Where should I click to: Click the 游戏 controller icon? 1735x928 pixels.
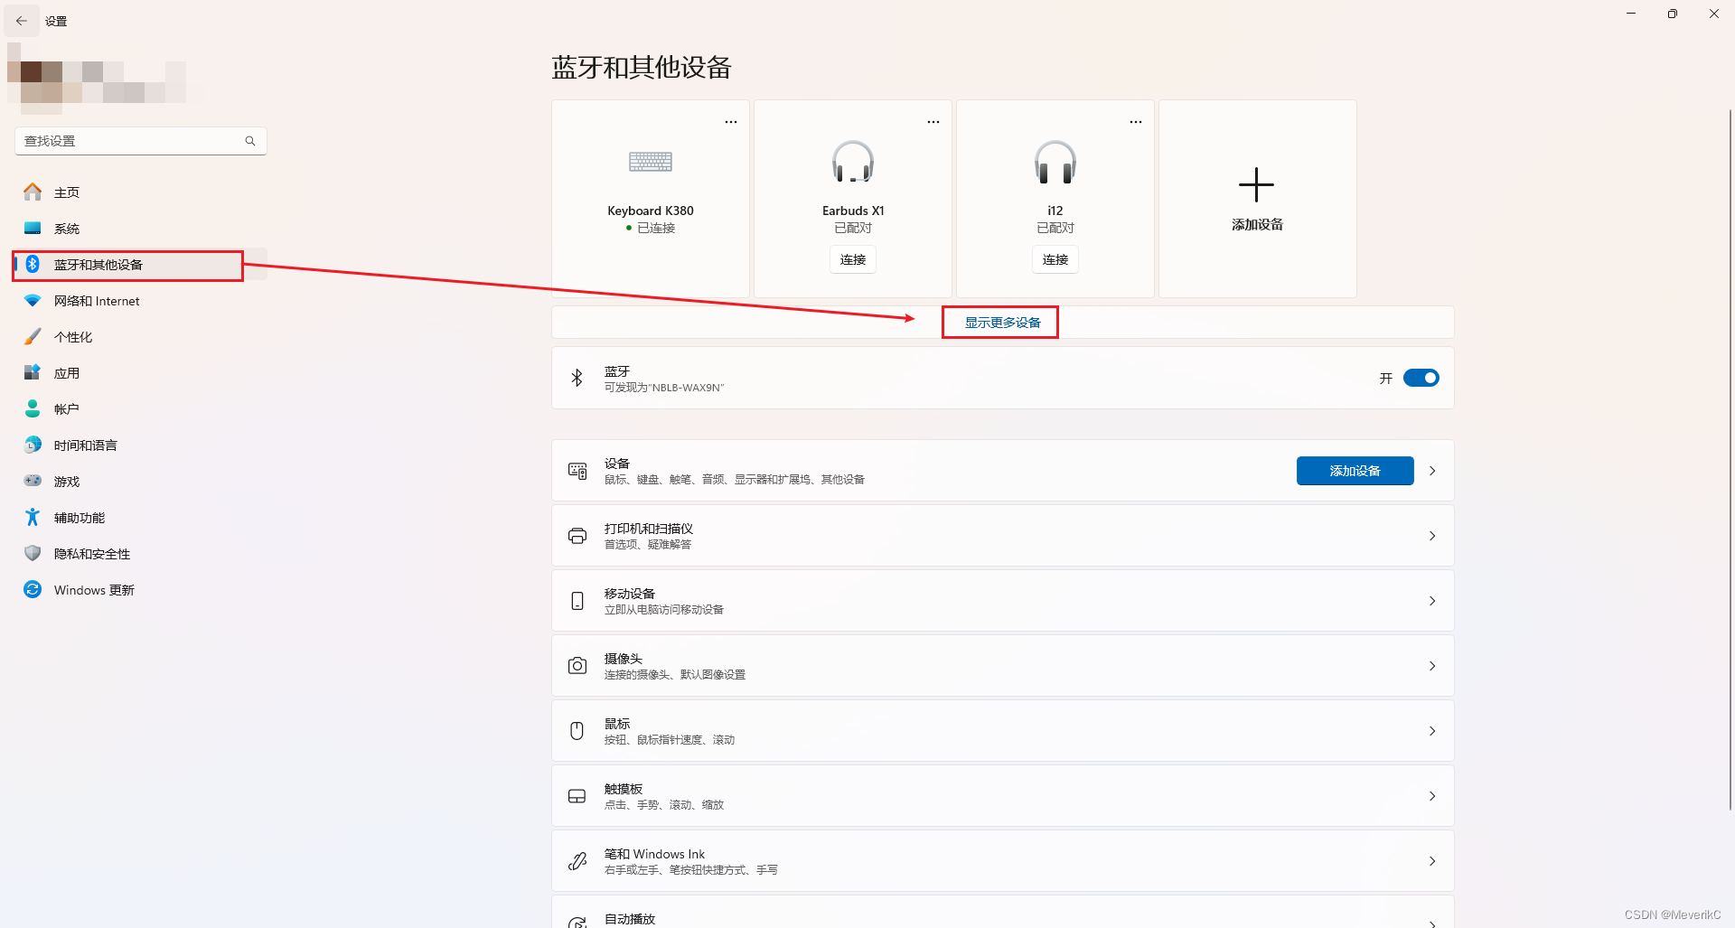(x=33, y=481)
